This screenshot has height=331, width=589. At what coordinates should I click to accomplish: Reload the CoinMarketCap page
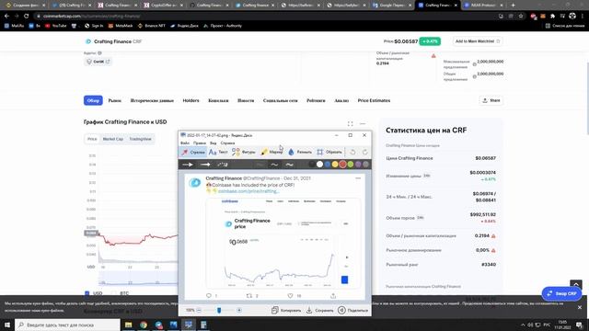pyautogui.click(x=27, y=17)
